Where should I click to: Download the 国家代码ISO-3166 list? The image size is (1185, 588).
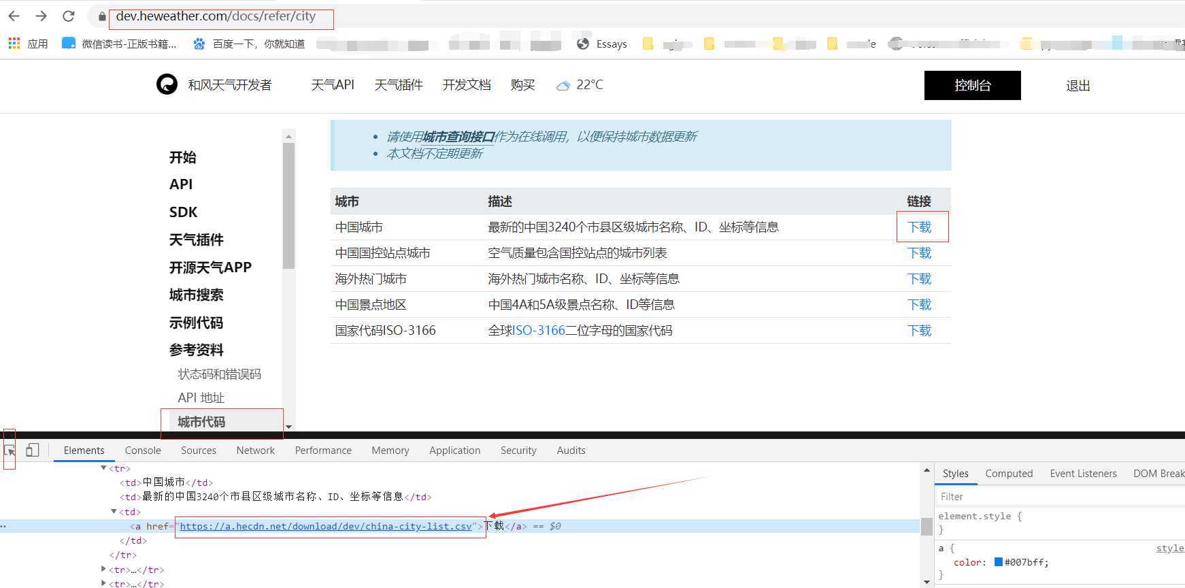[x=919, y=331]
